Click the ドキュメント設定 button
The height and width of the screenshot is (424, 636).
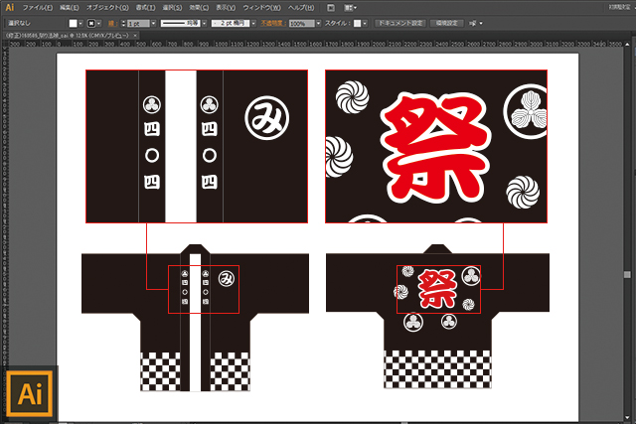point(401,22)
